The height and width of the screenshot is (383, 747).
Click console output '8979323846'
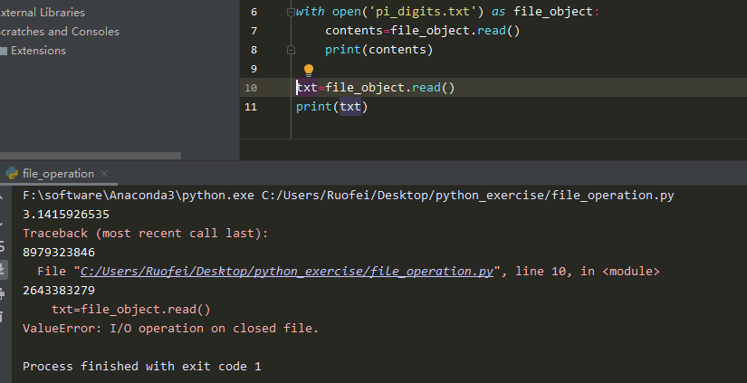click(x=59, y=253)
